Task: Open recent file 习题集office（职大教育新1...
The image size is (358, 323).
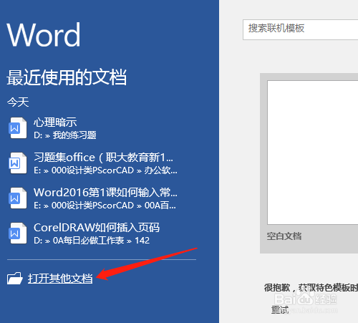Action: tap(103, 158)
